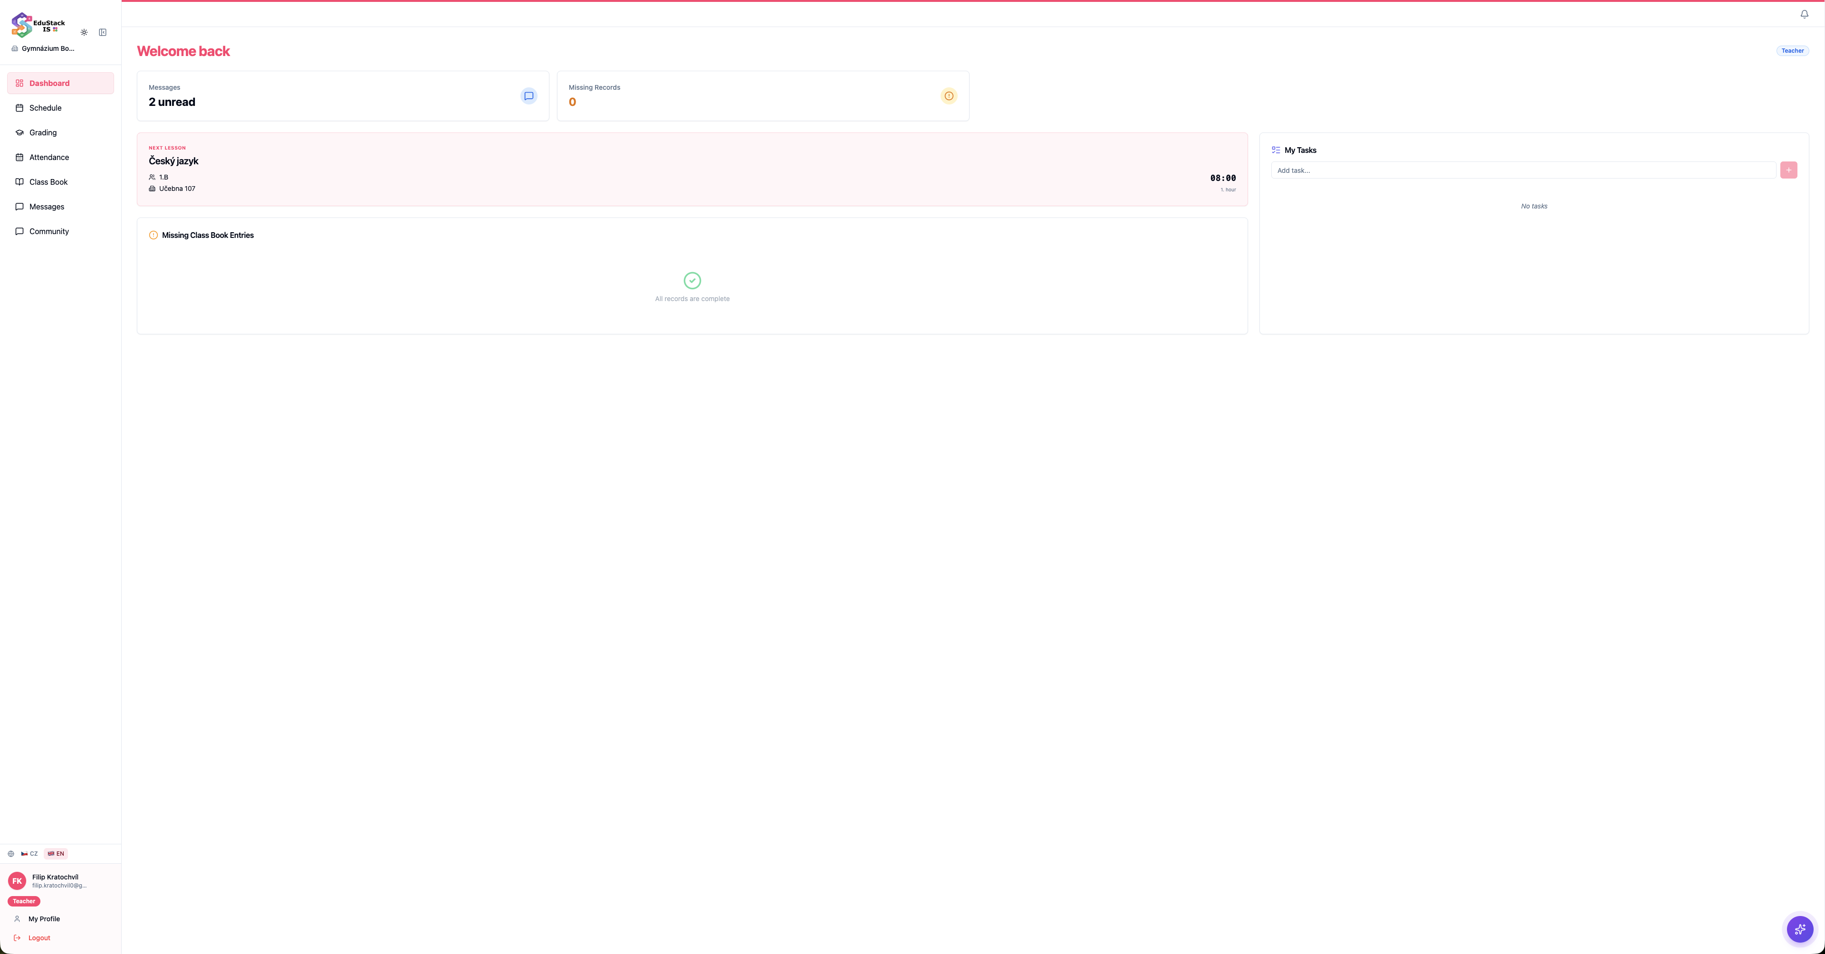Image resolution: width=1825 pixels, height=954 pixels.
Task: Focus the Add task input field
Action: [1523, 170]
